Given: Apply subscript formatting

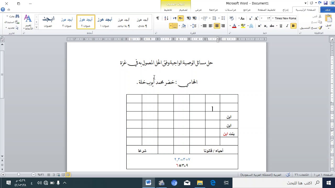Looking at the screenshot, I should [265, 26].
